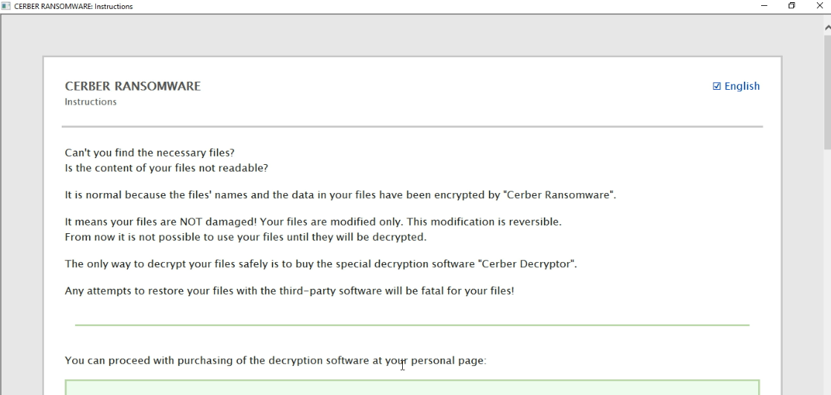
Task: Click the "Is the content of your files not readable?" line
Action: tap(166, 168)
